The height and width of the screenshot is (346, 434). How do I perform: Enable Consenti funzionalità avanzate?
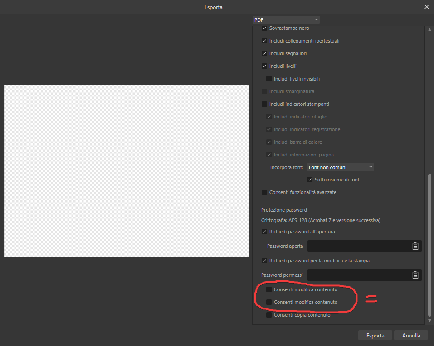(264, 192)
